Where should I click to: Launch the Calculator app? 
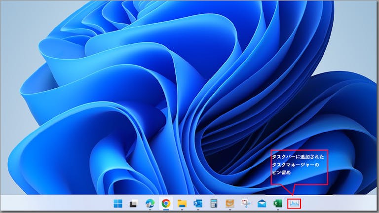pos(214,204)
